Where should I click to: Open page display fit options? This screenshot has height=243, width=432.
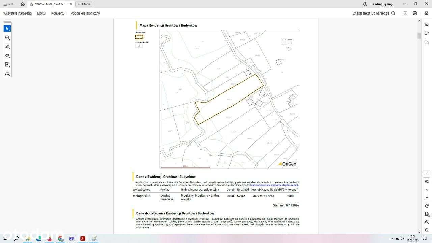pos(427,214)
